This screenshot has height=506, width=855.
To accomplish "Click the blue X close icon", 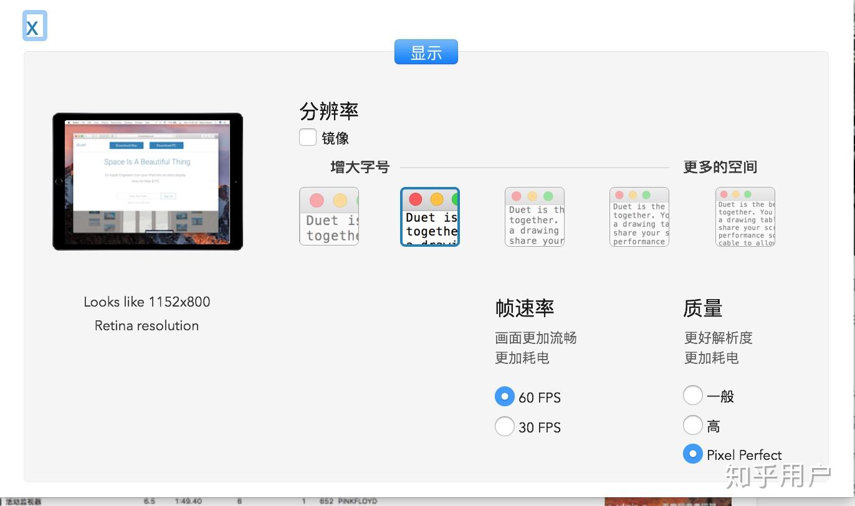I will 34,26.
